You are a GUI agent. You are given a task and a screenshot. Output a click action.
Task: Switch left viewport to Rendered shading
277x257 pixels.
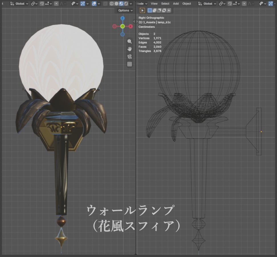(126, 3)
